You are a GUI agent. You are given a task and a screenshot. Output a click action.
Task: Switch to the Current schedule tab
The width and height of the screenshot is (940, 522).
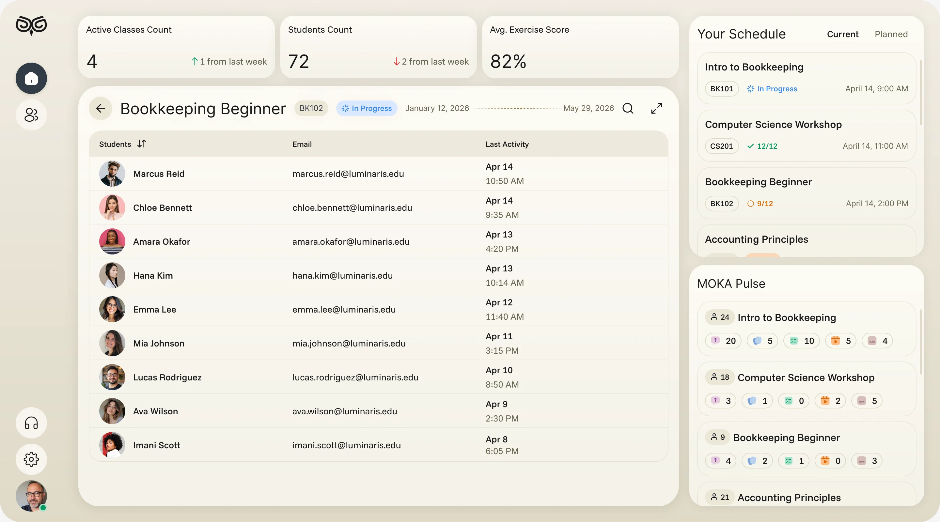[842, 34]
